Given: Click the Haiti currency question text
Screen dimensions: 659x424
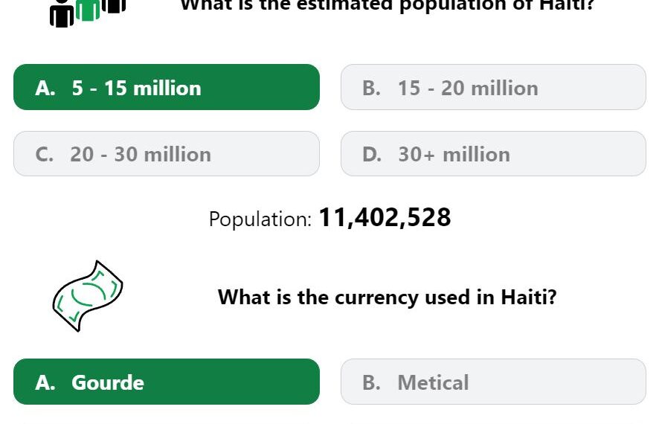Looking at the screenshot, I should [387, 298].
